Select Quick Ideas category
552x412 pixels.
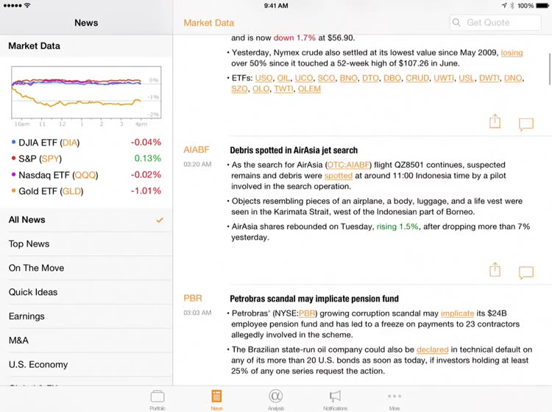coord(86,292)
